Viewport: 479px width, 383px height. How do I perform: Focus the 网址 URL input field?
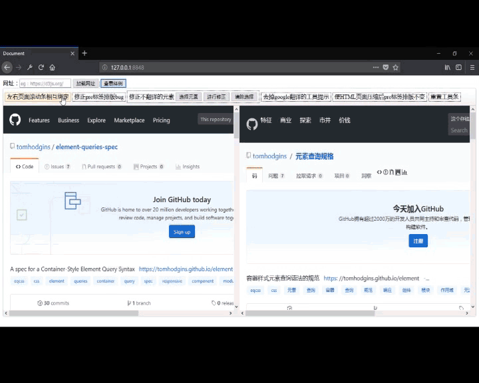45,83
